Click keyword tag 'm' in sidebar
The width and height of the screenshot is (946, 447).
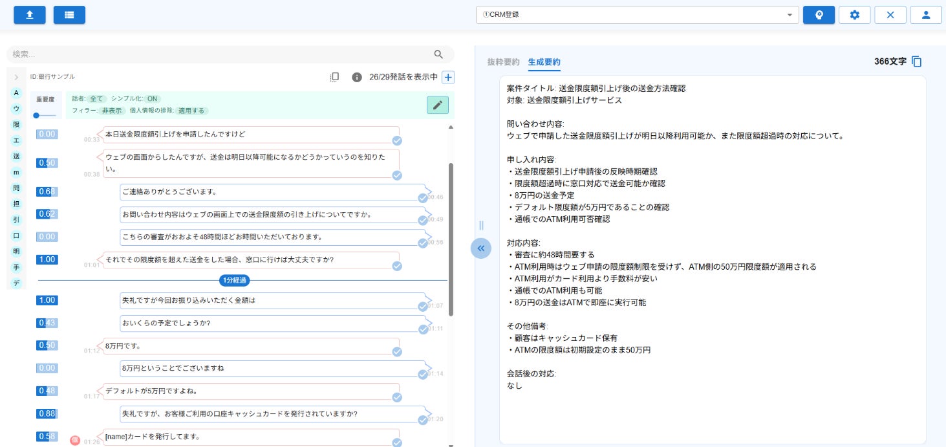pyautogui.click(x=16, y=172)
